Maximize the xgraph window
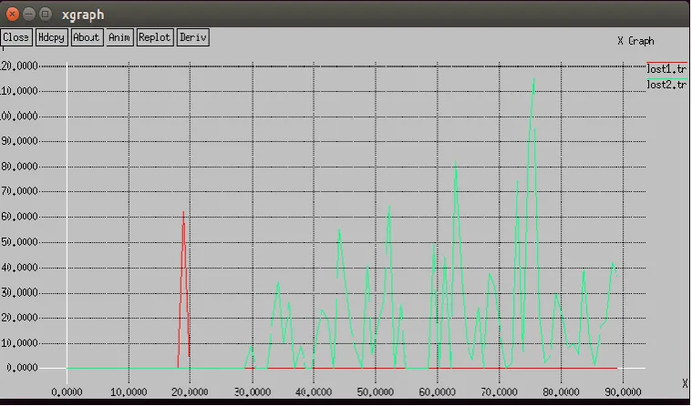The image size is (692, 406). point(46,15)
